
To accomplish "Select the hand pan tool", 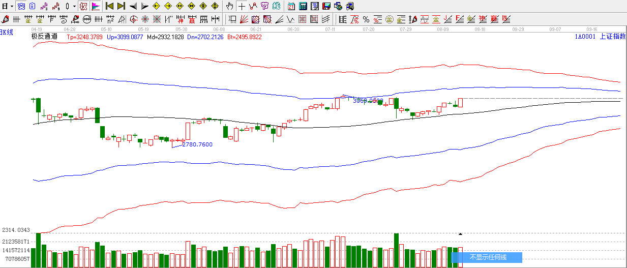I will [230, 6].
